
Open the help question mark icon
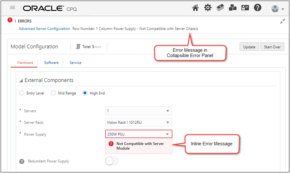258,8
